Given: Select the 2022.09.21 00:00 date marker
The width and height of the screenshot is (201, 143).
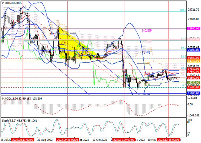Looking at the screenshot, I should [68, 140].
